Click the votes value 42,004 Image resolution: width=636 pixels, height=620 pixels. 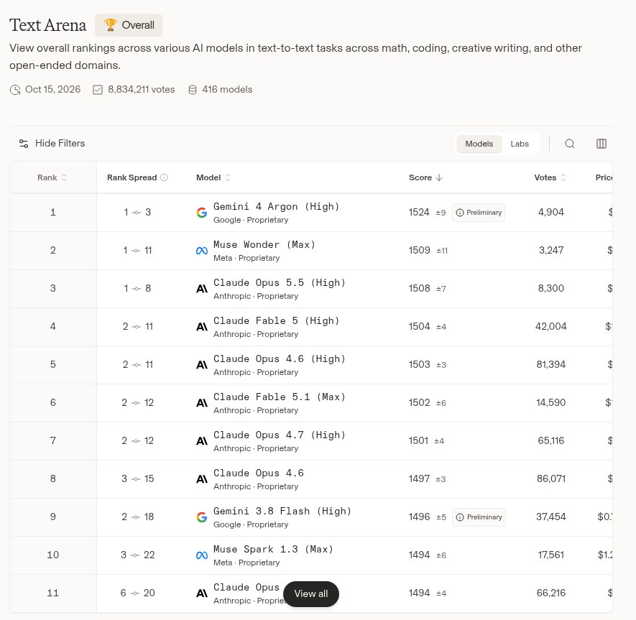[550, 326]
